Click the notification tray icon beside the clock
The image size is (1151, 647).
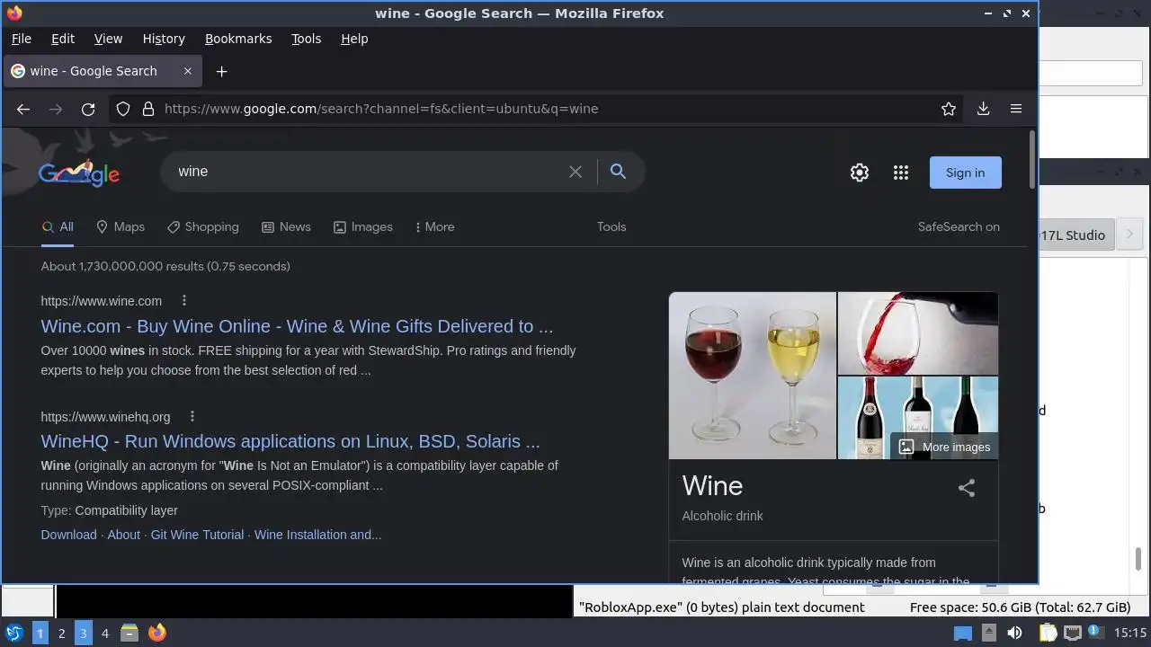click(x=1096, y=633)
